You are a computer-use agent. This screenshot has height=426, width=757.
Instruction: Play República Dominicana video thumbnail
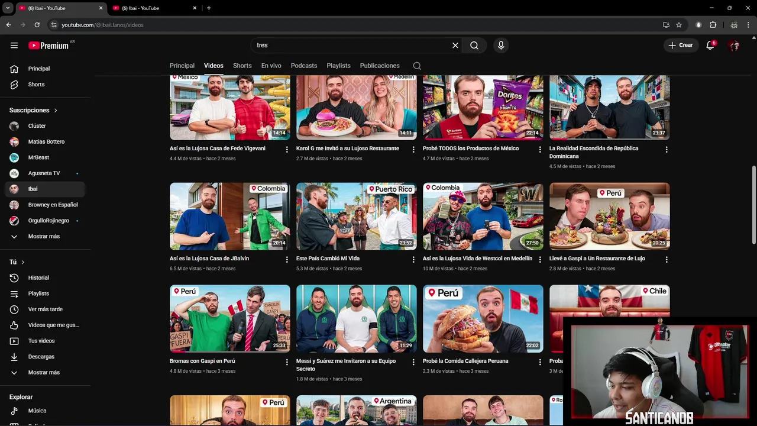[x=609, y=108]
